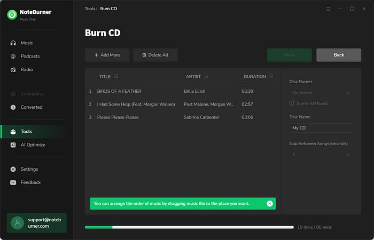
Task: Edit the Disc Name field My CD
Action: pyautogui.click(x=321, y=128)
